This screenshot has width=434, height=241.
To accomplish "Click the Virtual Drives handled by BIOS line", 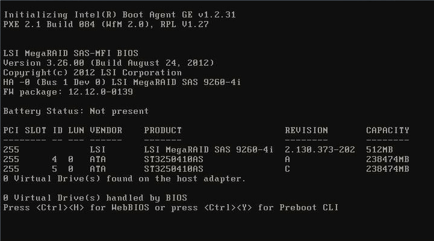I will click(95, 198).
